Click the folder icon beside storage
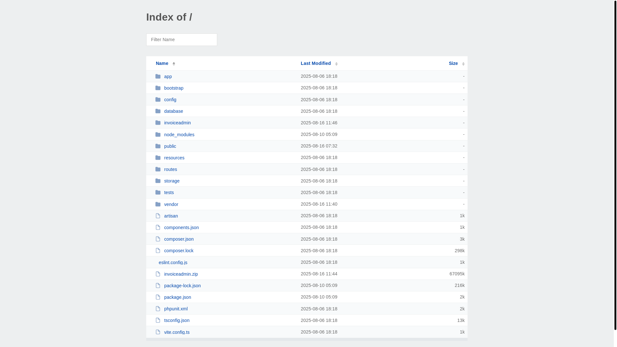Image resolution: width=617 pixels, height=347 pixels. tap(158, 181)
